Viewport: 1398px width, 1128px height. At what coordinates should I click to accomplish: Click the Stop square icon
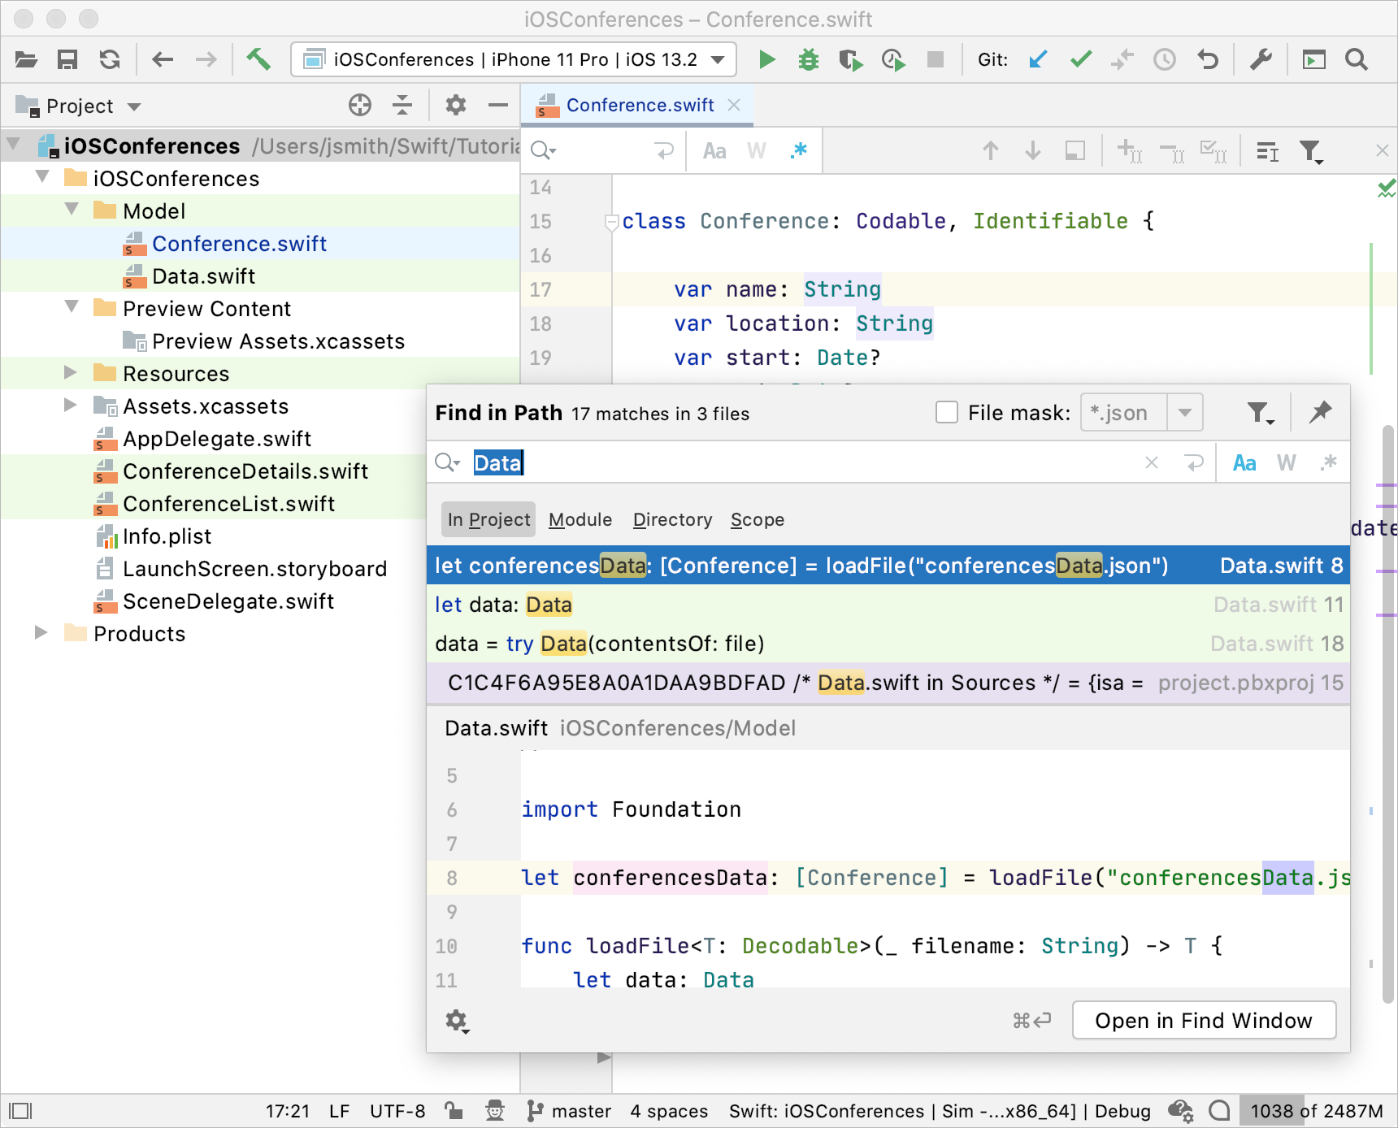tap(936, 59)
